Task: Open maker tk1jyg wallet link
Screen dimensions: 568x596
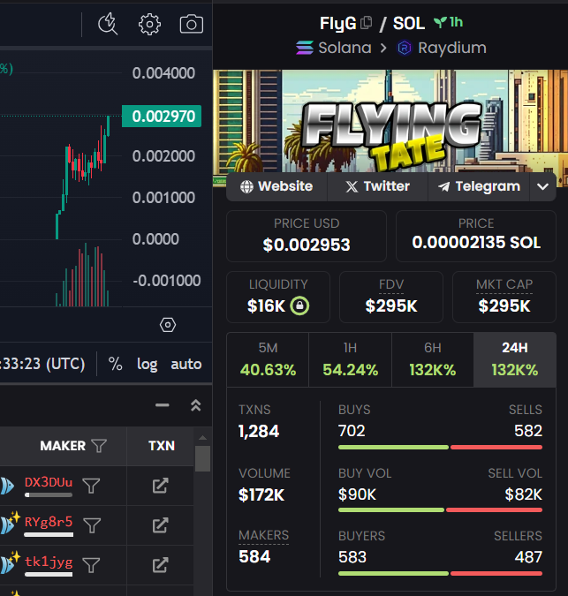Action: pyautogui.click(x=49, y=562)
